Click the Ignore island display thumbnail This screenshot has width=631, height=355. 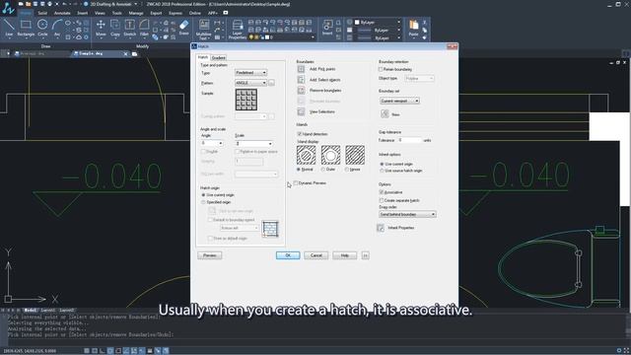[x=355, y=155]
